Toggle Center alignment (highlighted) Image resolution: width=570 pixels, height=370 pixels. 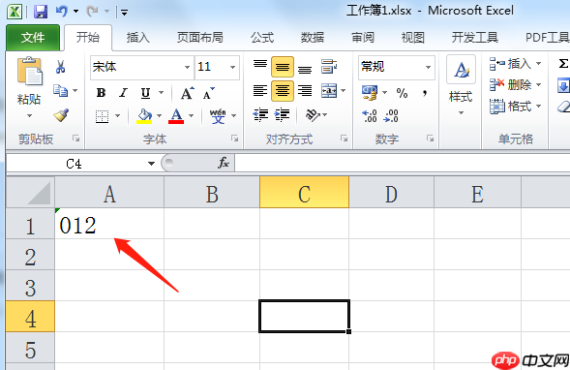(283, 91)
